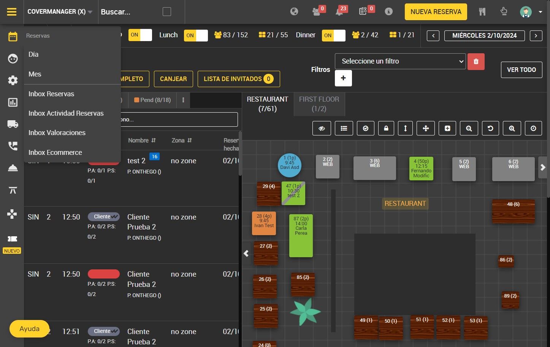Click the zoom out magnifier icon

[469, 129]
